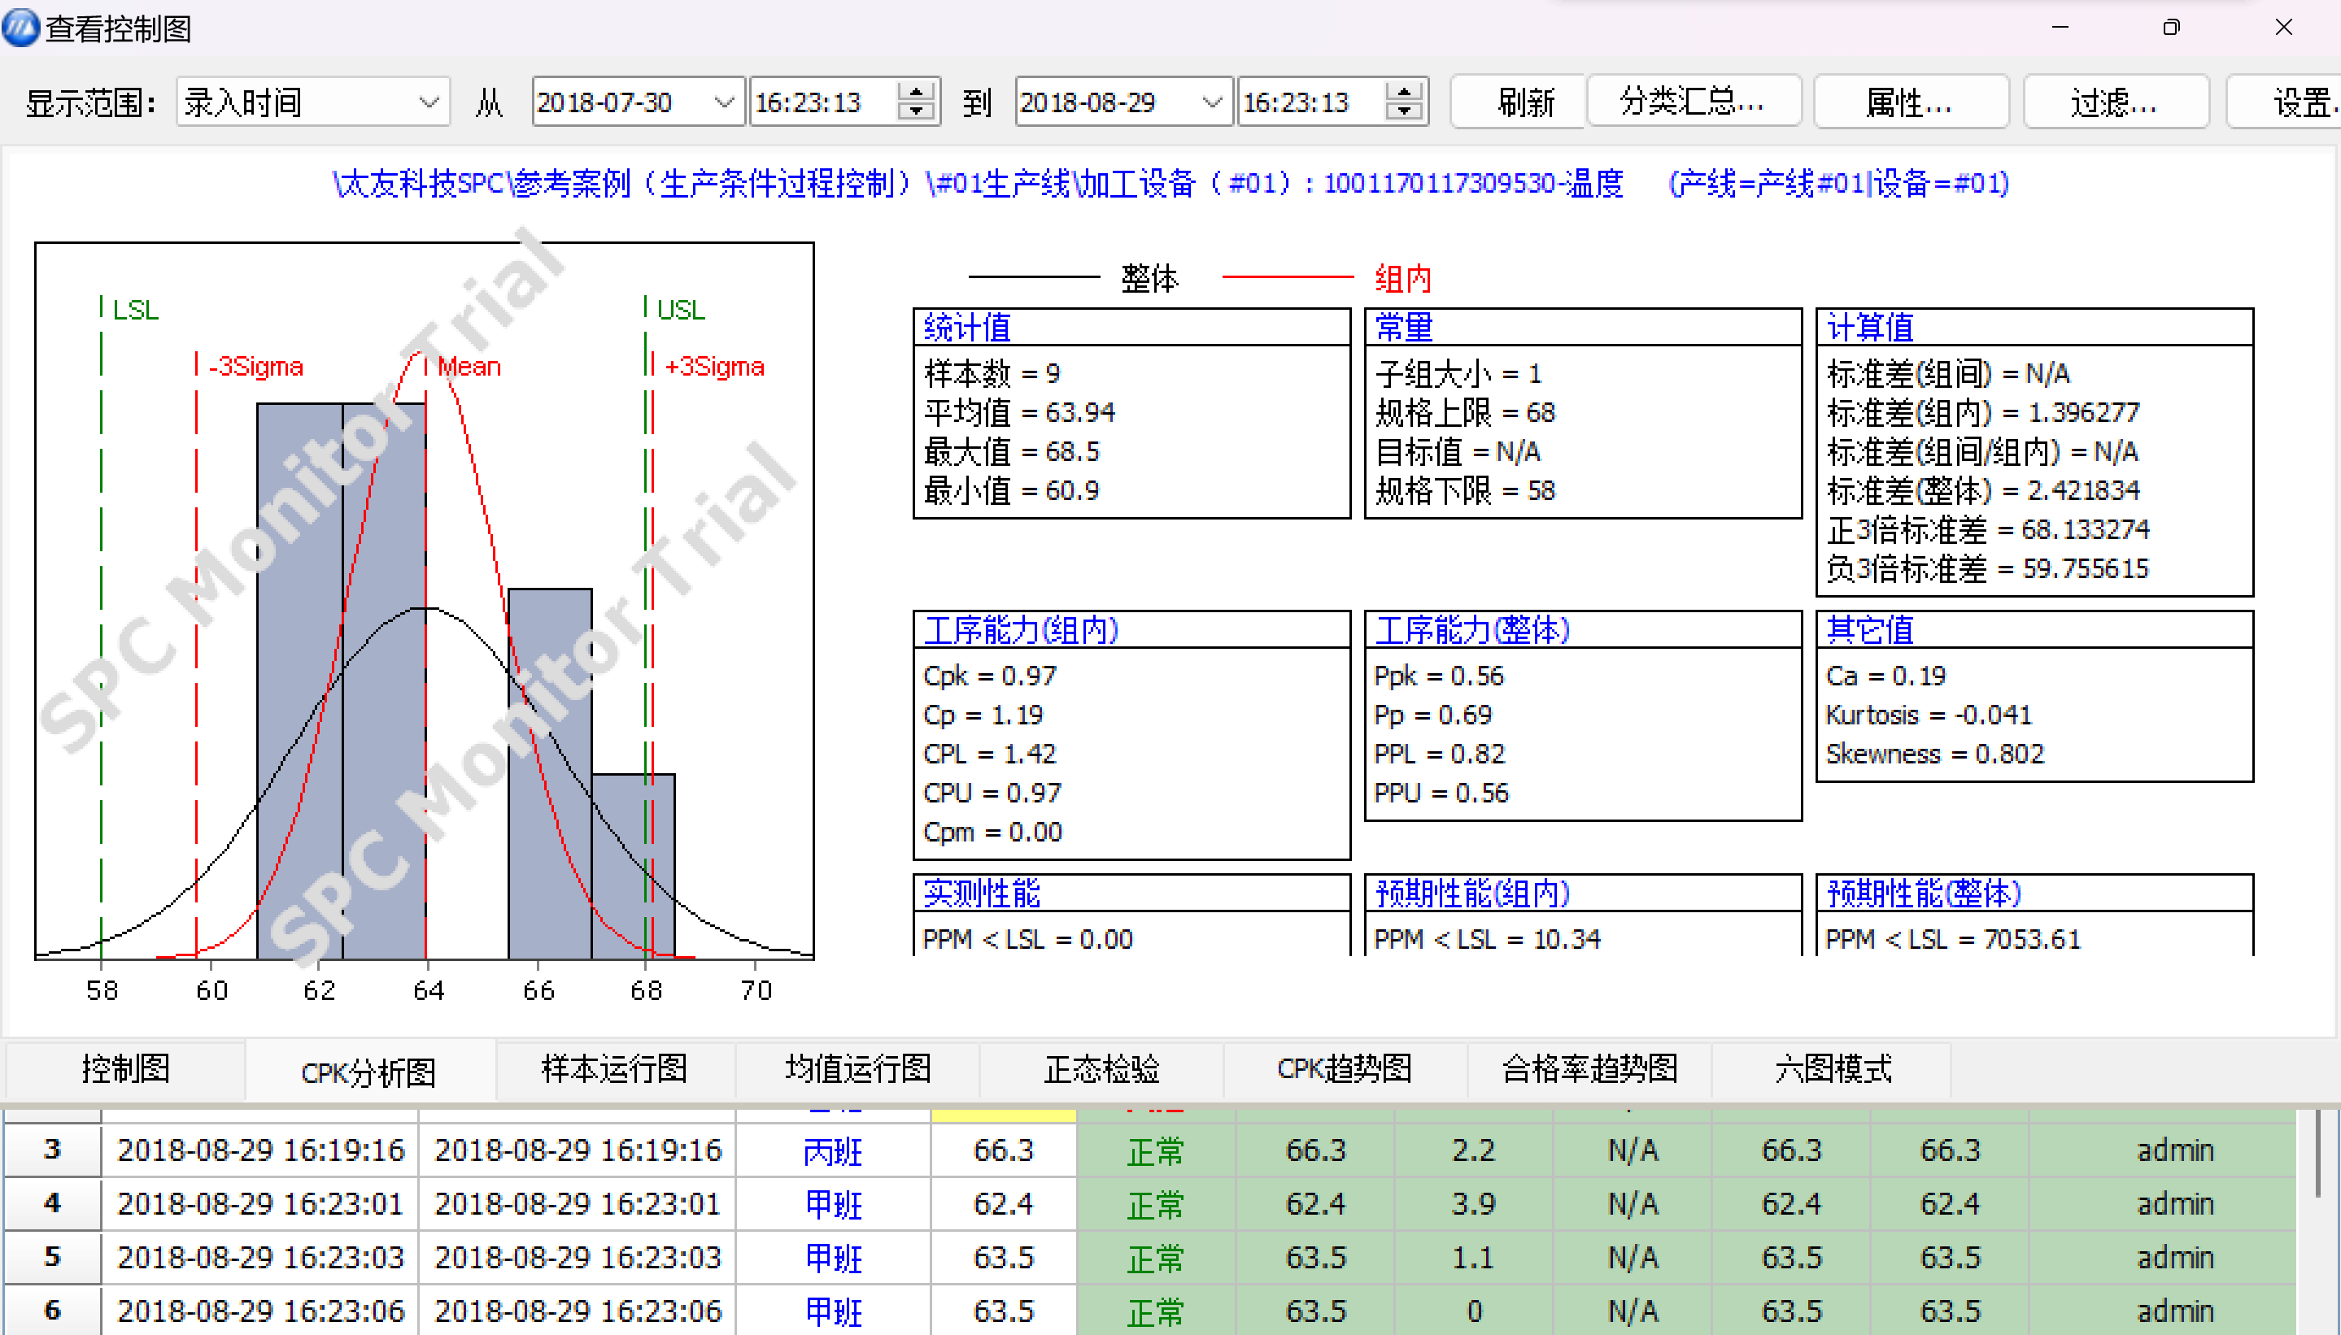2341x1335 pixels.
Task: Click the 属性 button
Action: 1909,102
